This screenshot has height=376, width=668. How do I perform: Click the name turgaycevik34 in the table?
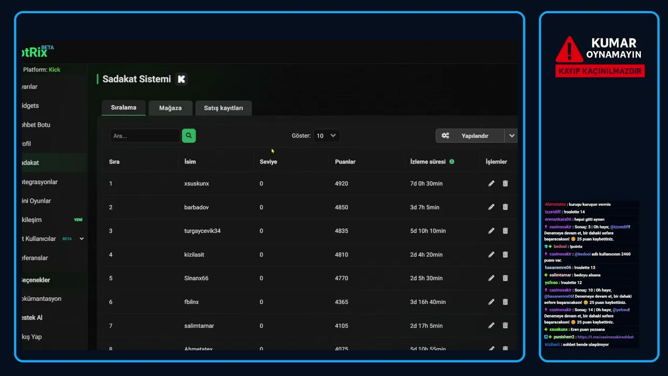click(x=202, y=231)
